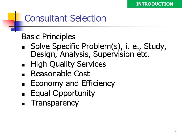Click bullet marker beside Solve Specific Problem(s)

tap(23, 47)
